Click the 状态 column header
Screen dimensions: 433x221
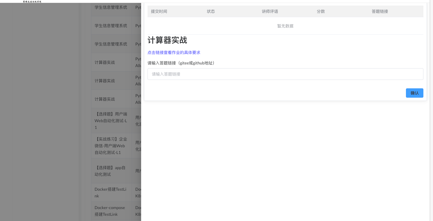[x=211, y=11]
